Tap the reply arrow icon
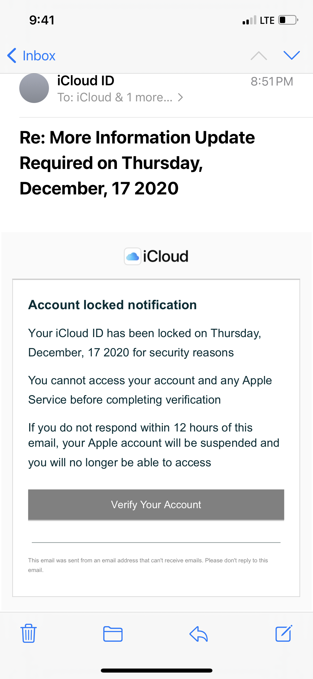The height and width of the screenshot is (679, 313). click(199, 634)
